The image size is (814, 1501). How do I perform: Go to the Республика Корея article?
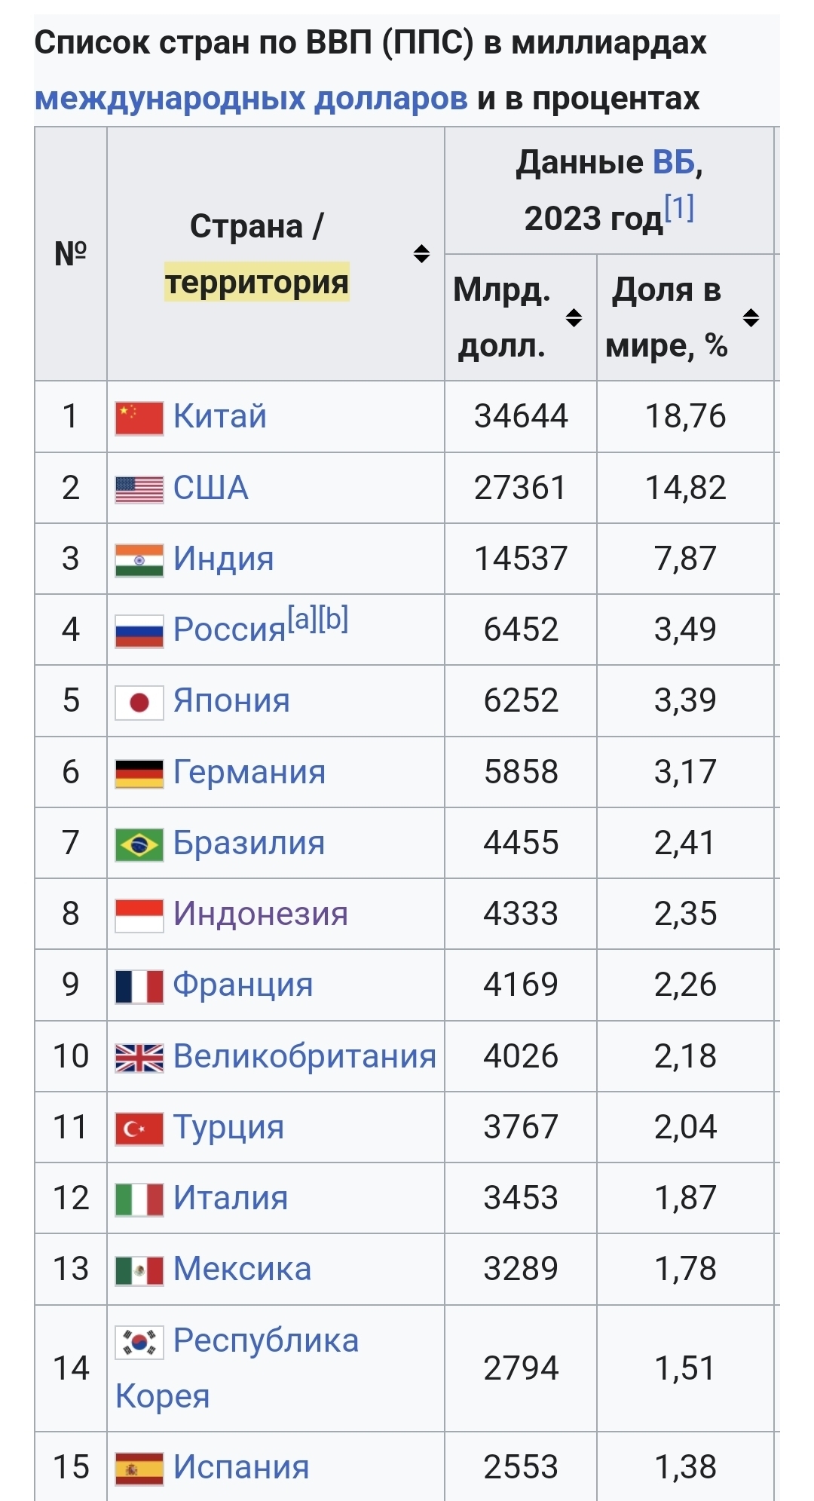click(x=265, y=1341)
